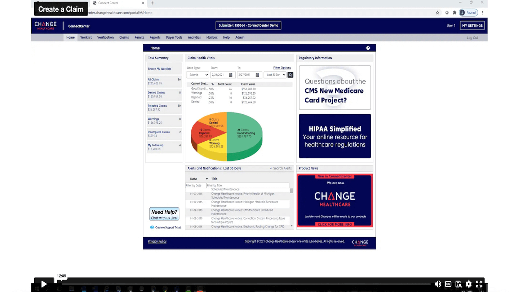Open the Privacy Policy link

click(x=157, y=242)
